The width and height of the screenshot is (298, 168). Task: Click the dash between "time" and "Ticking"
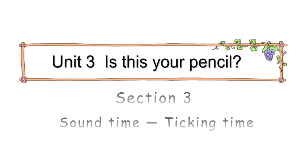(x=152, y=123)
